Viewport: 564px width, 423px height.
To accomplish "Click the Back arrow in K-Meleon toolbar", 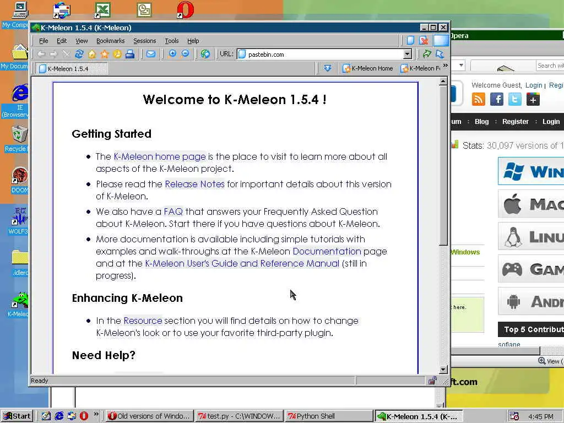I will click(x=41, y=55).
